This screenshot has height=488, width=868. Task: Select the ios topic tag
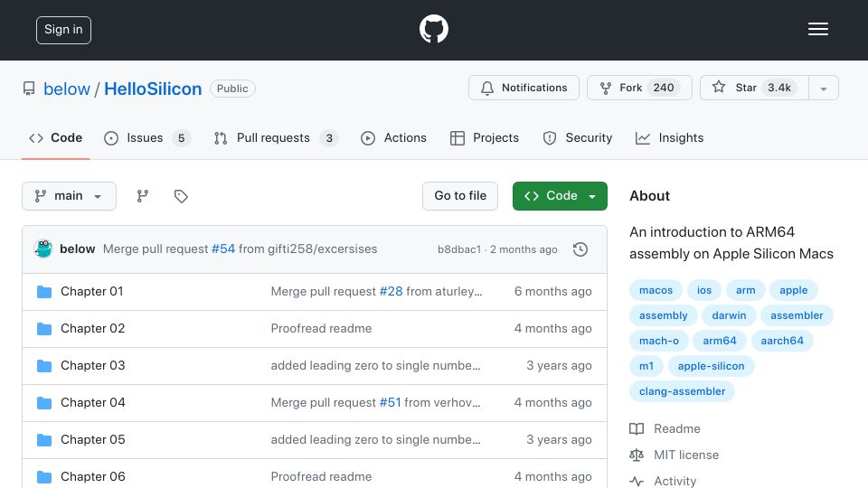(x=703, y=290)
